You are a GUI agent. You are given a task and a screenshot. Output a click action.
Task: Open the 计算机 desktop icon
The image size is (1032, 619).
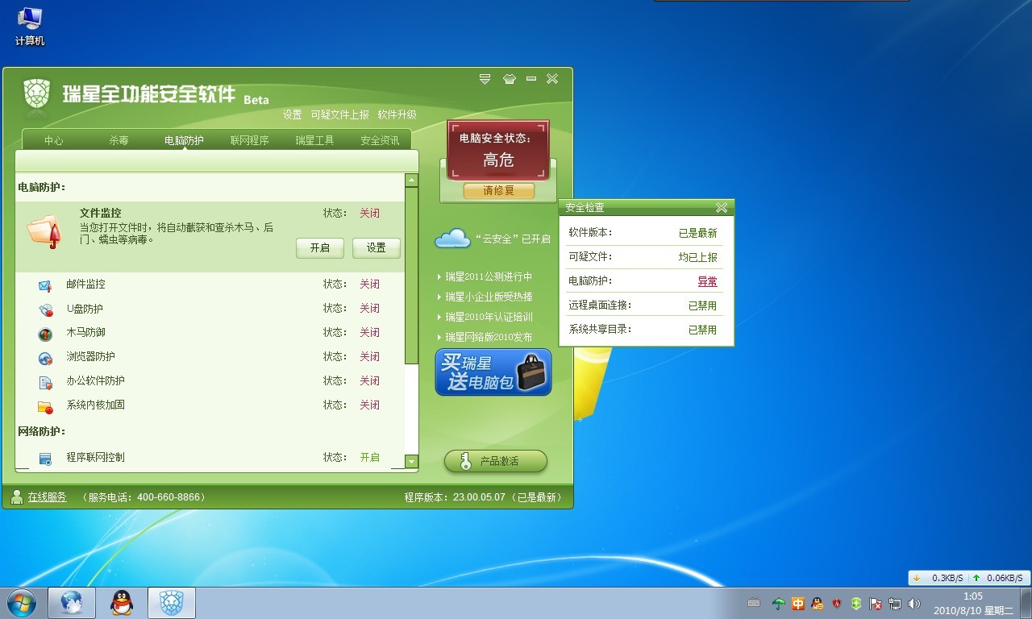[30, 27]
